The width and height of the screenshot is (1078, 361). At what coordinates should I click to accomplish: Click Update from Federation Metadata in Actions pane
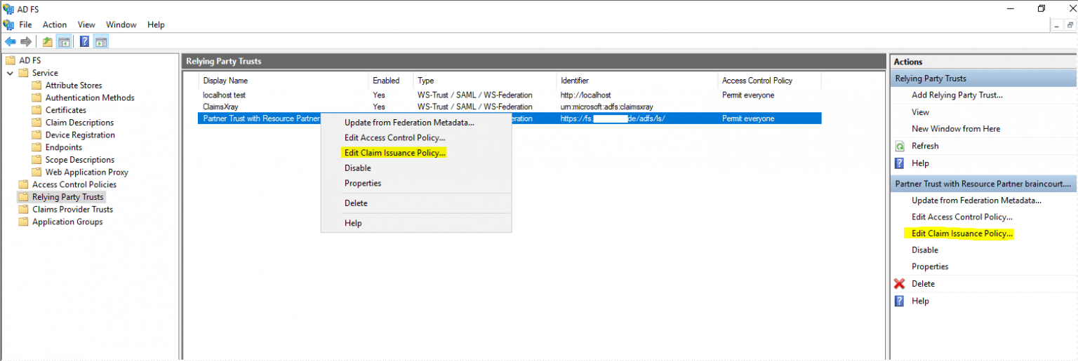tap(976, 200)
